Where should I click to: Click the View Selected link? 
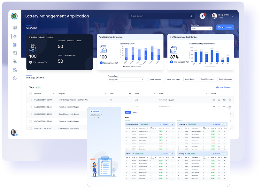coord(223,87)
